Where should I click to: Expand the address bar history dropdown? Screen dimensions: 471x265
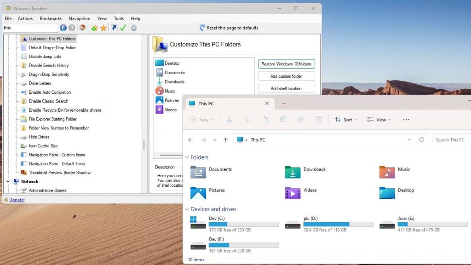(409, 140)
